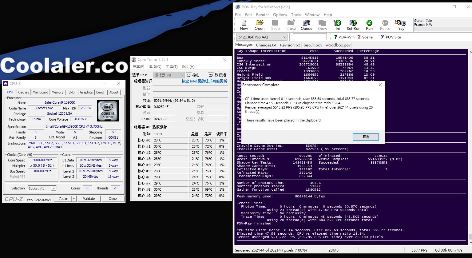Click the Close button in CPU-Z
472x258 pixels.
(x=113, y=199)
